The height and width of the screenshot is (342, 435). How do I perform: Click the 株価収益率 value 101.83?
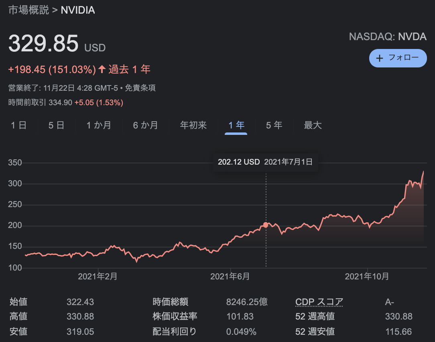pos(240,316)
